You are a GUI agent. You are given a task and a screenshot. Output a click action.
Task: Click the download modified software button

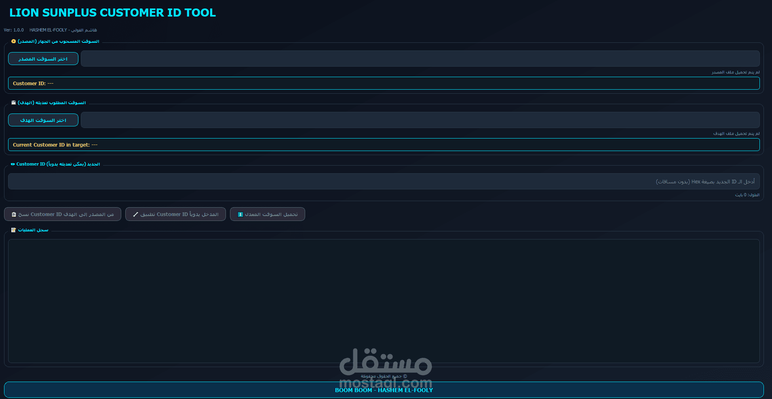(268, 214)
